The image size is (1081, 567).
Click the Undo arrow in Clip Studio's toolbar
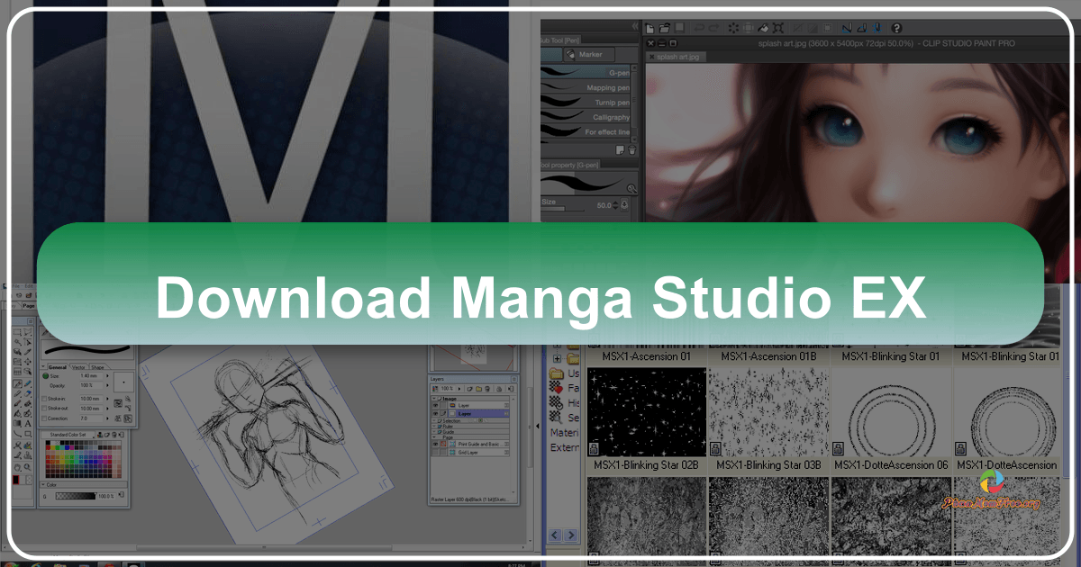tap(700, 29)
